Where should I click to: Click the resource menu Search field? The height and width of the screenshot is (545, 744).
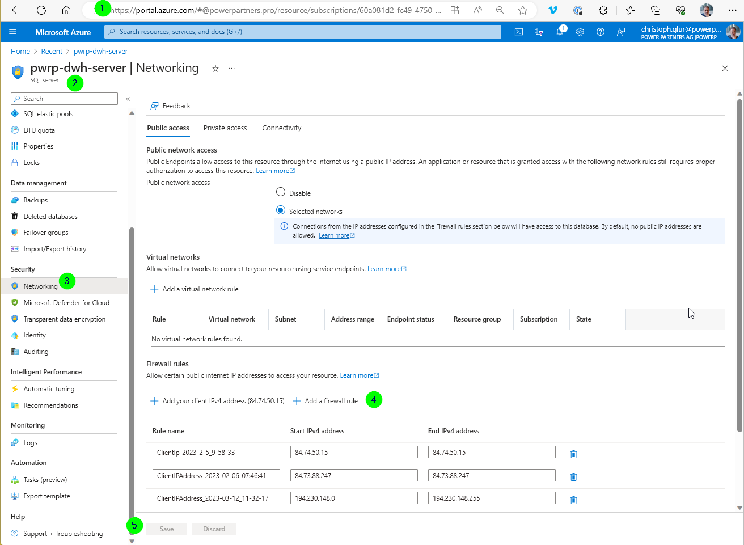click(64, 99)
